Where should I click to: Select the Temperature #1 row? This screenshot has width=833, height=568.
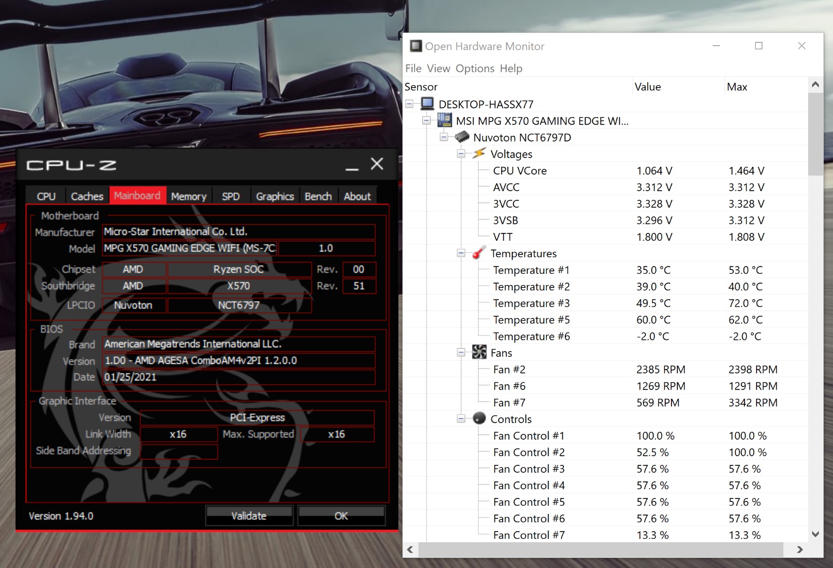605,270
